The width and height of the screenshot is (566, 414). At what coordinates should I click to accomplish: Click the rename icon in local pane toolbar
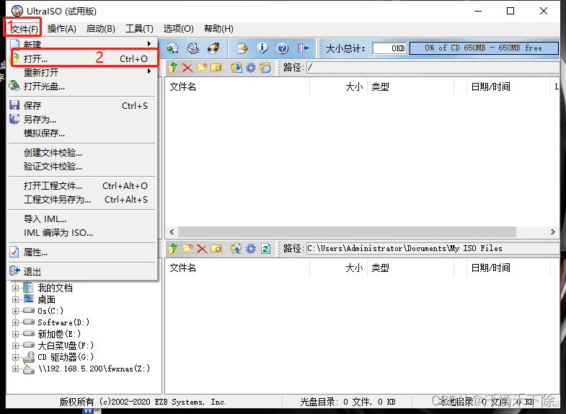(x=216, y=248)
